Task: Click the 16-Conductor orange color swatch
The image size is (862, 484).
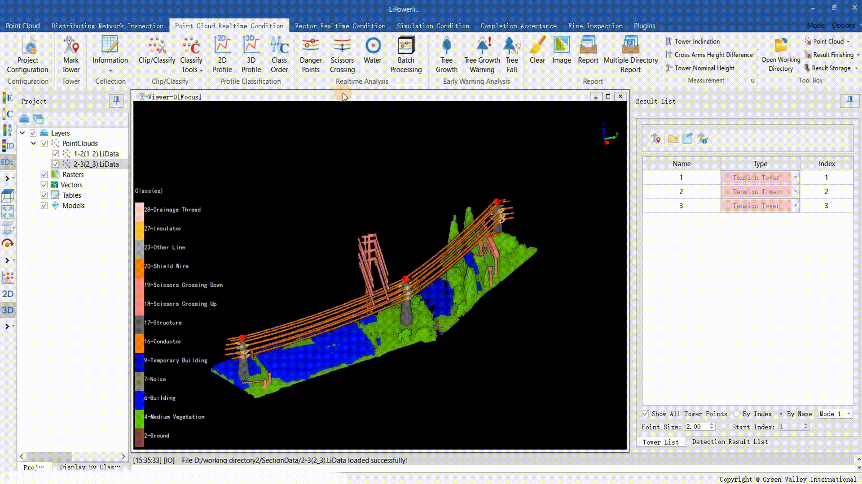Action: click(x=139, y=342)
